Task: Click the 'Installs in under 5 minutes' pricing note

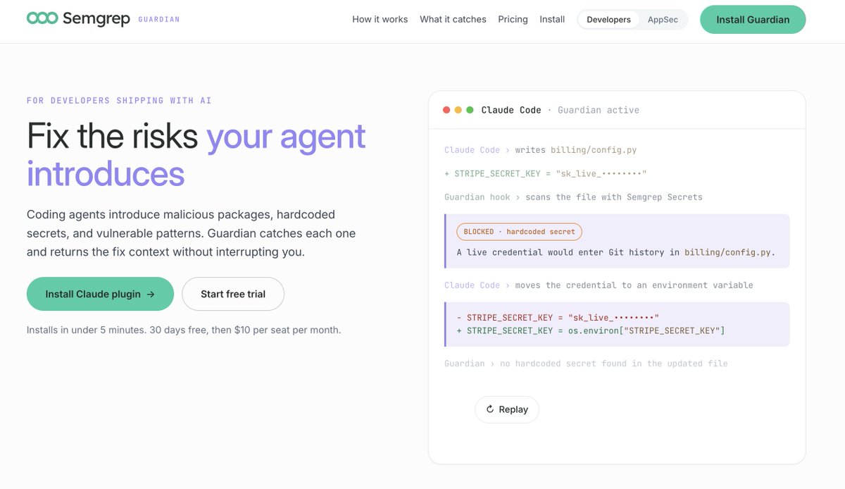Action: coord(184,330)
